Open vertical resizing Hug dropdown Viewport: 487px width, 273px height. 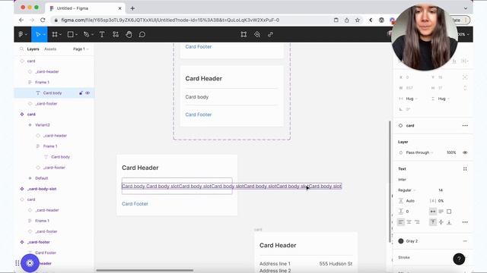[x=444, y=99]
